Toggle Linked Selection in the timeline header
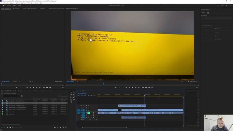 tap(85, 95)
